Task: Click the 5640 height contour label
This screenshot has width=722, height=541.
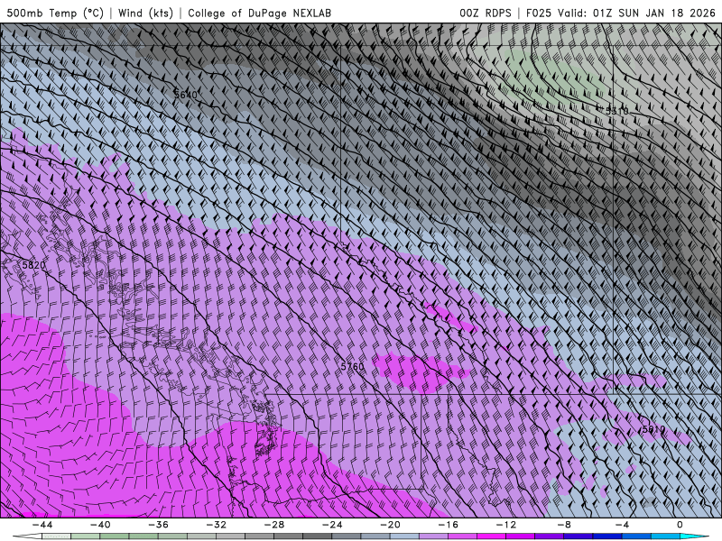Action: pos(186,95)
